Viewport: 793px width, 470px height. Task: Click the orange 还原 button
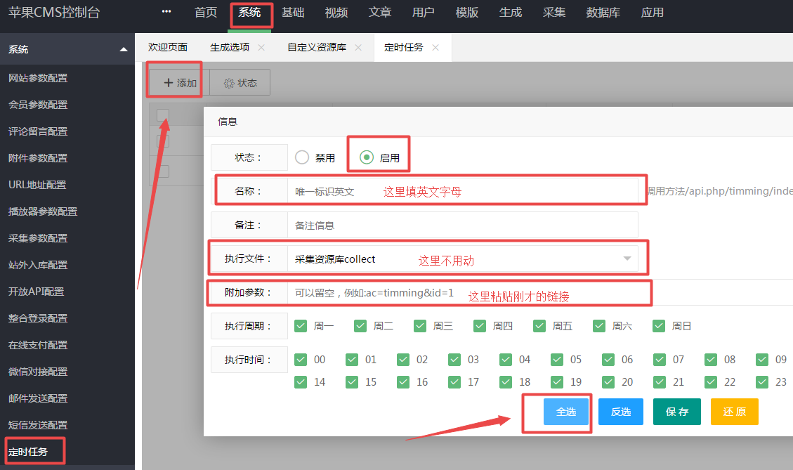click(735, 412)
